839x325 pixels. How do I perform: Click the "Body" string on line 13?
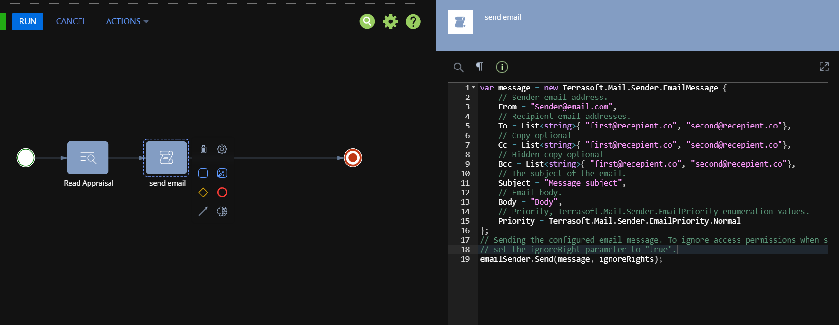click(x=544, y=202)
